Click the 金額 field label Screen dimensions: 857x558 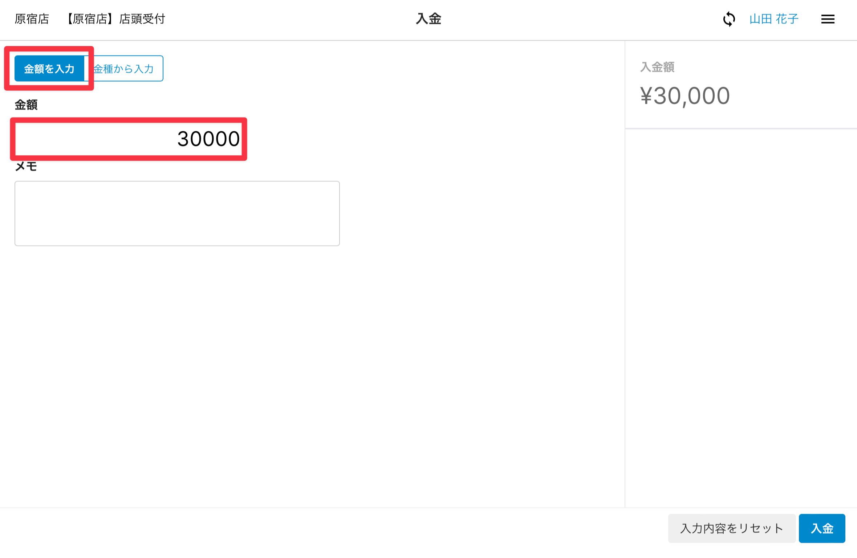[x=26, y=105]
